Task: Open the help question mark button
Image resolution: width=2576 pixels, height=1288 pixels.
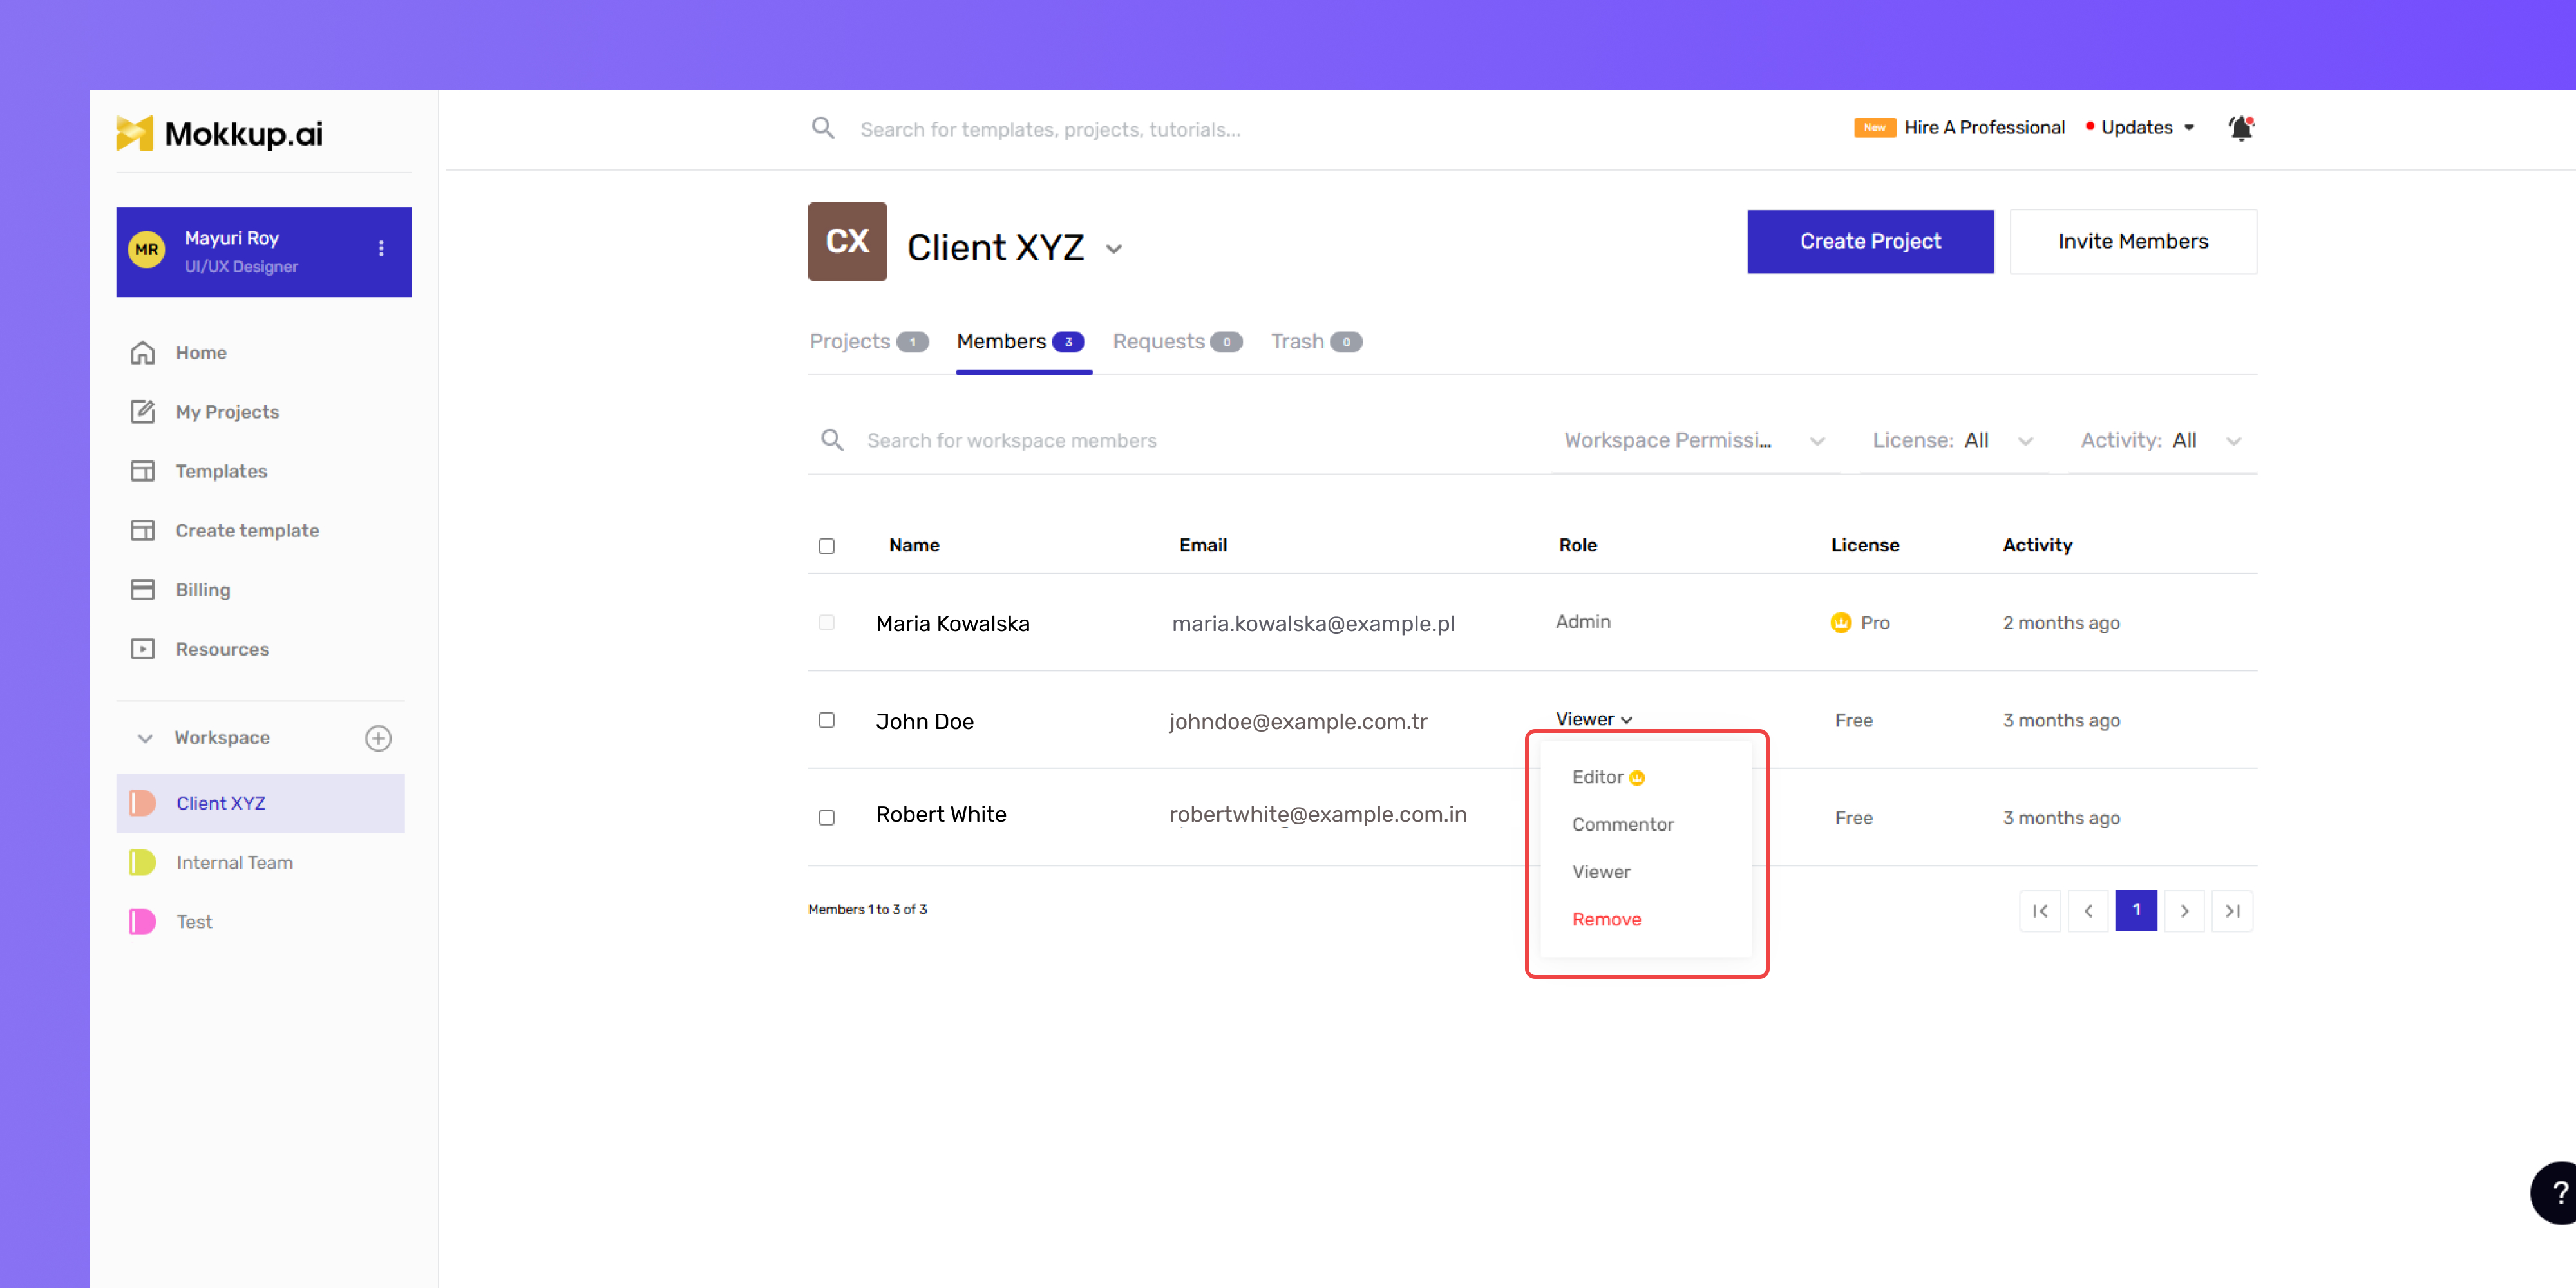Action: (x=2557, y=1192)
